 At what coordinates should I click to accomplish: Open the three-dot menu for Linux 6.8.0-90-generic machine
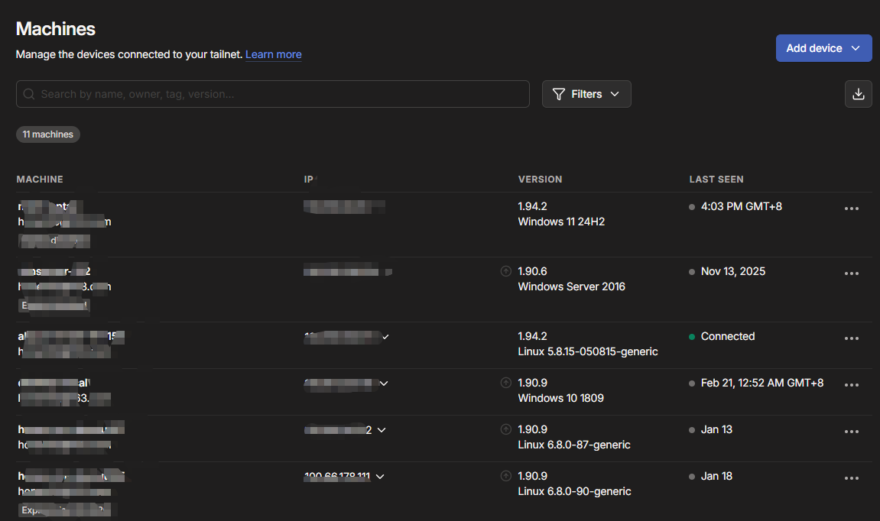pyautogui.click(x=851, y=478)
